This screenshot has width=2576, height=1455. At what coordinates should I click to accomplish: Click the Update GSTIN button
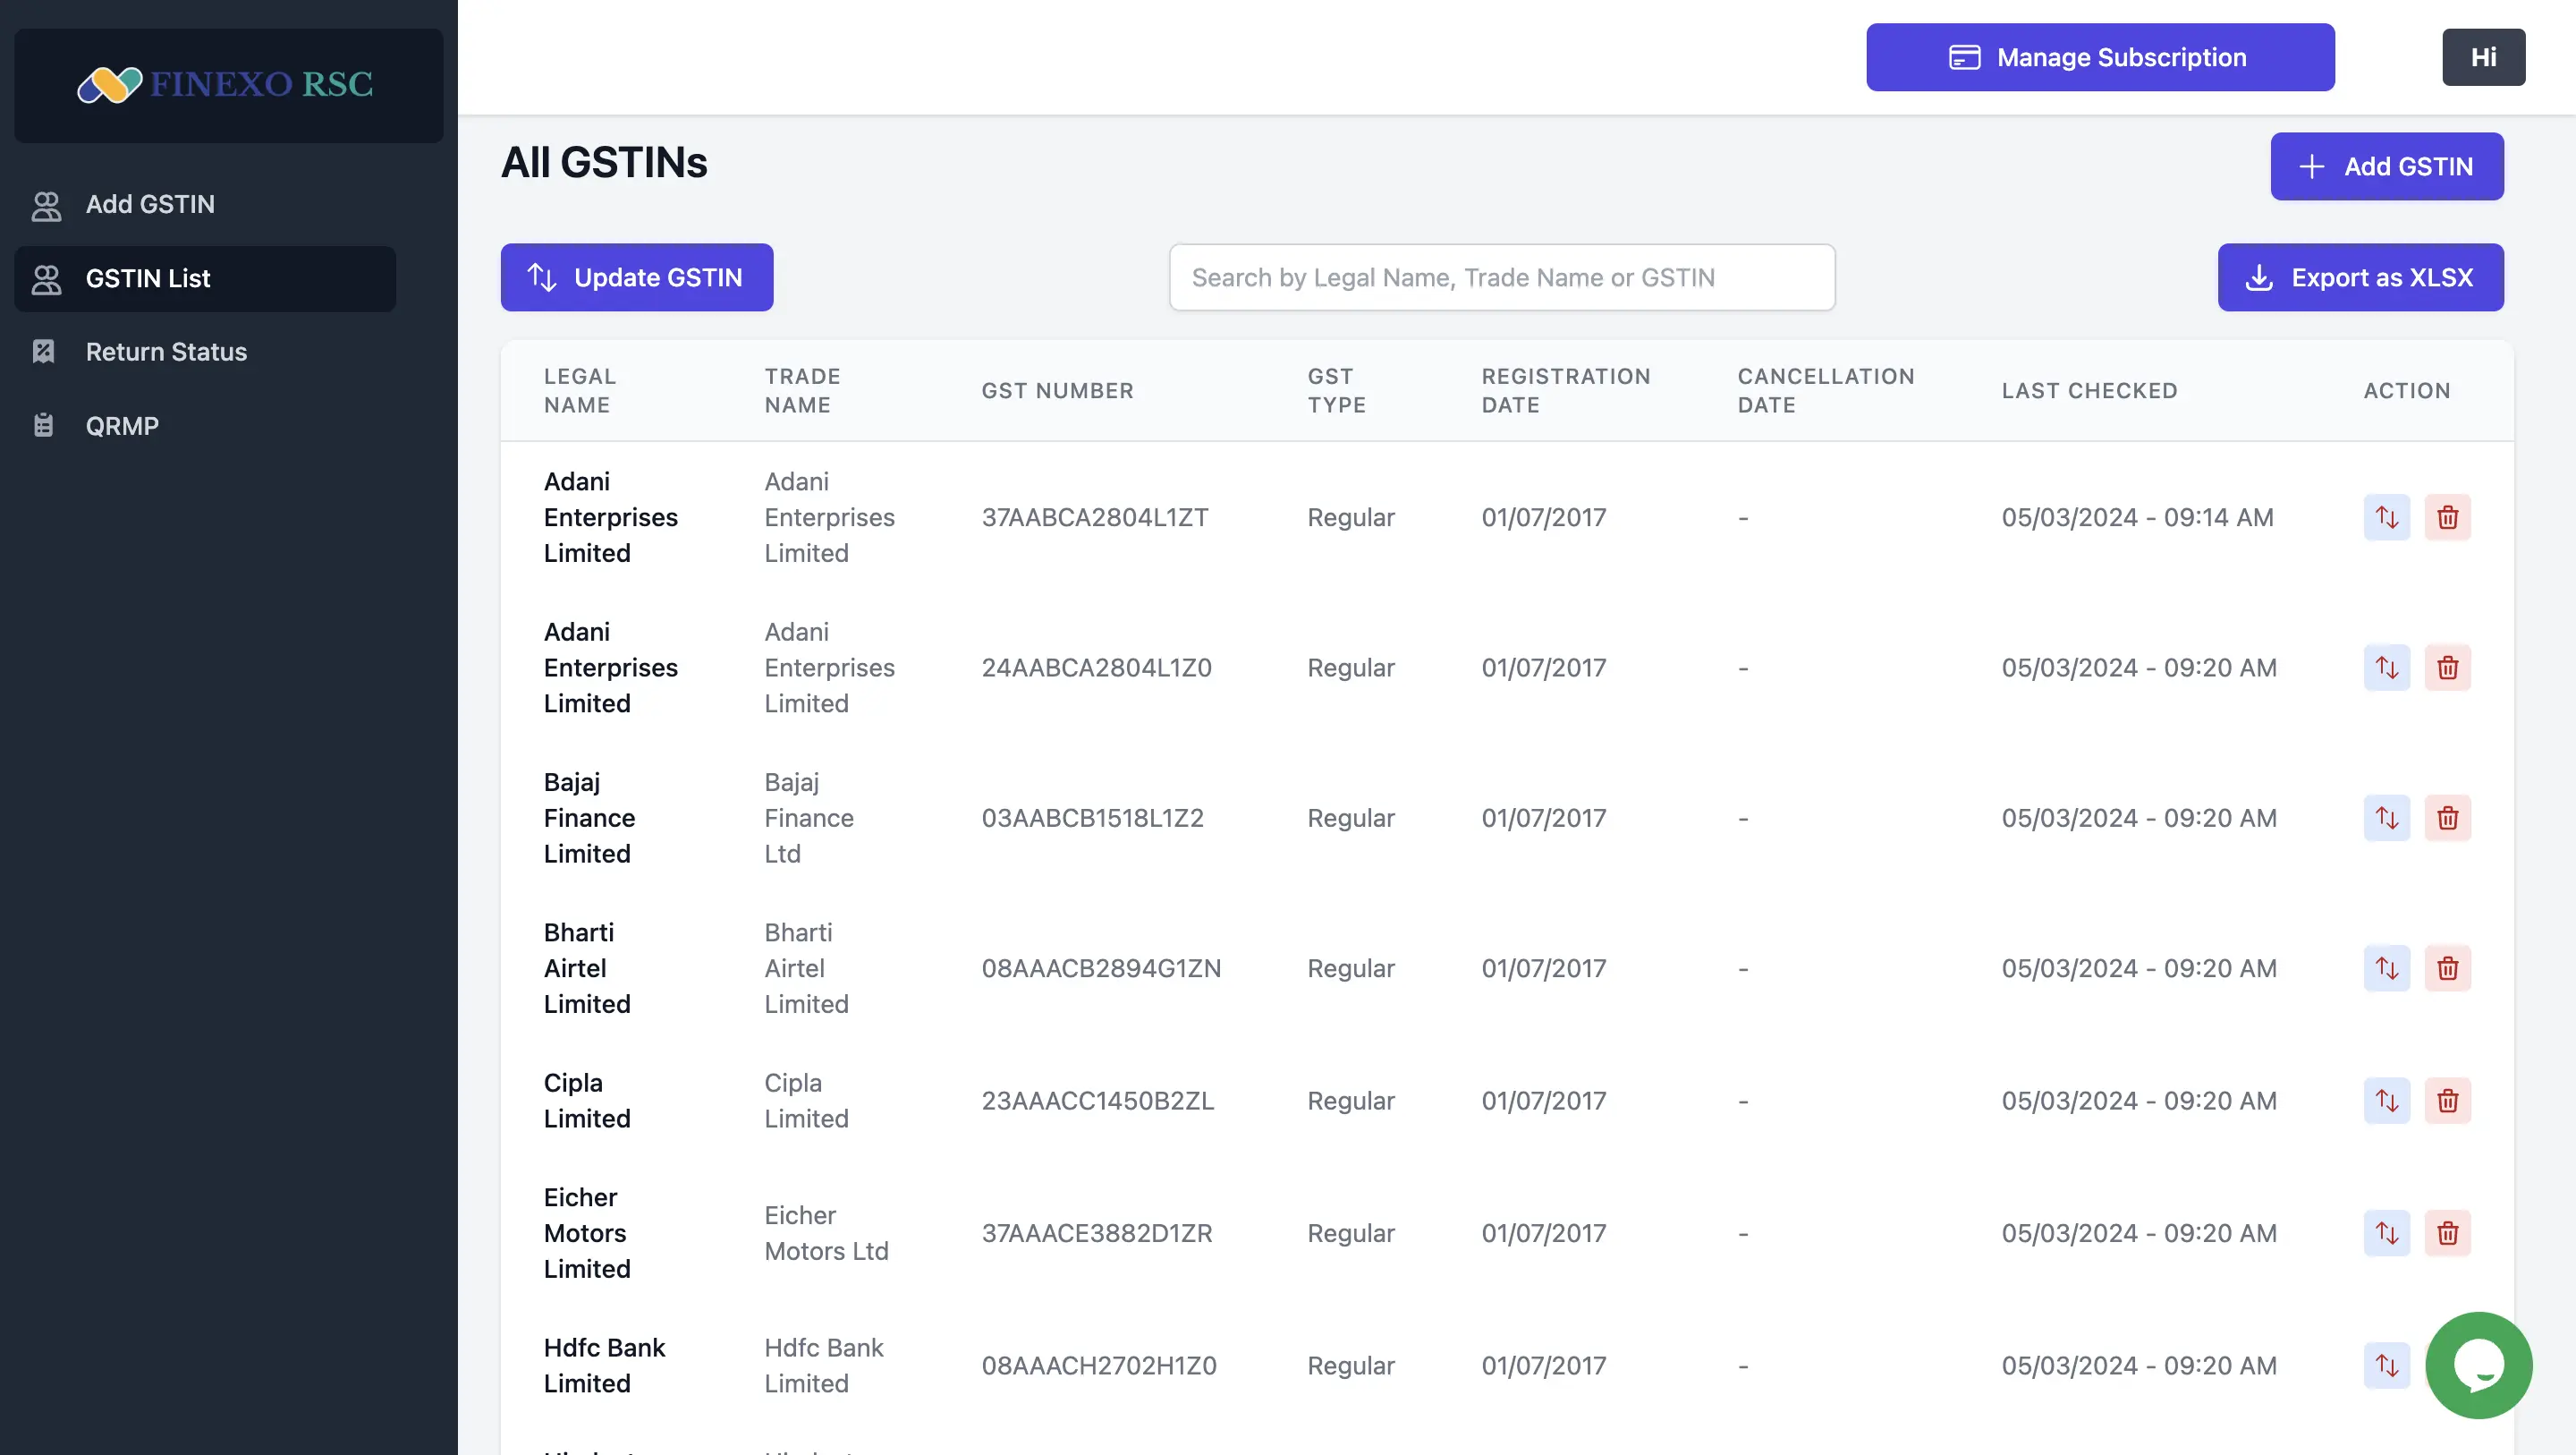coord(637,277)
